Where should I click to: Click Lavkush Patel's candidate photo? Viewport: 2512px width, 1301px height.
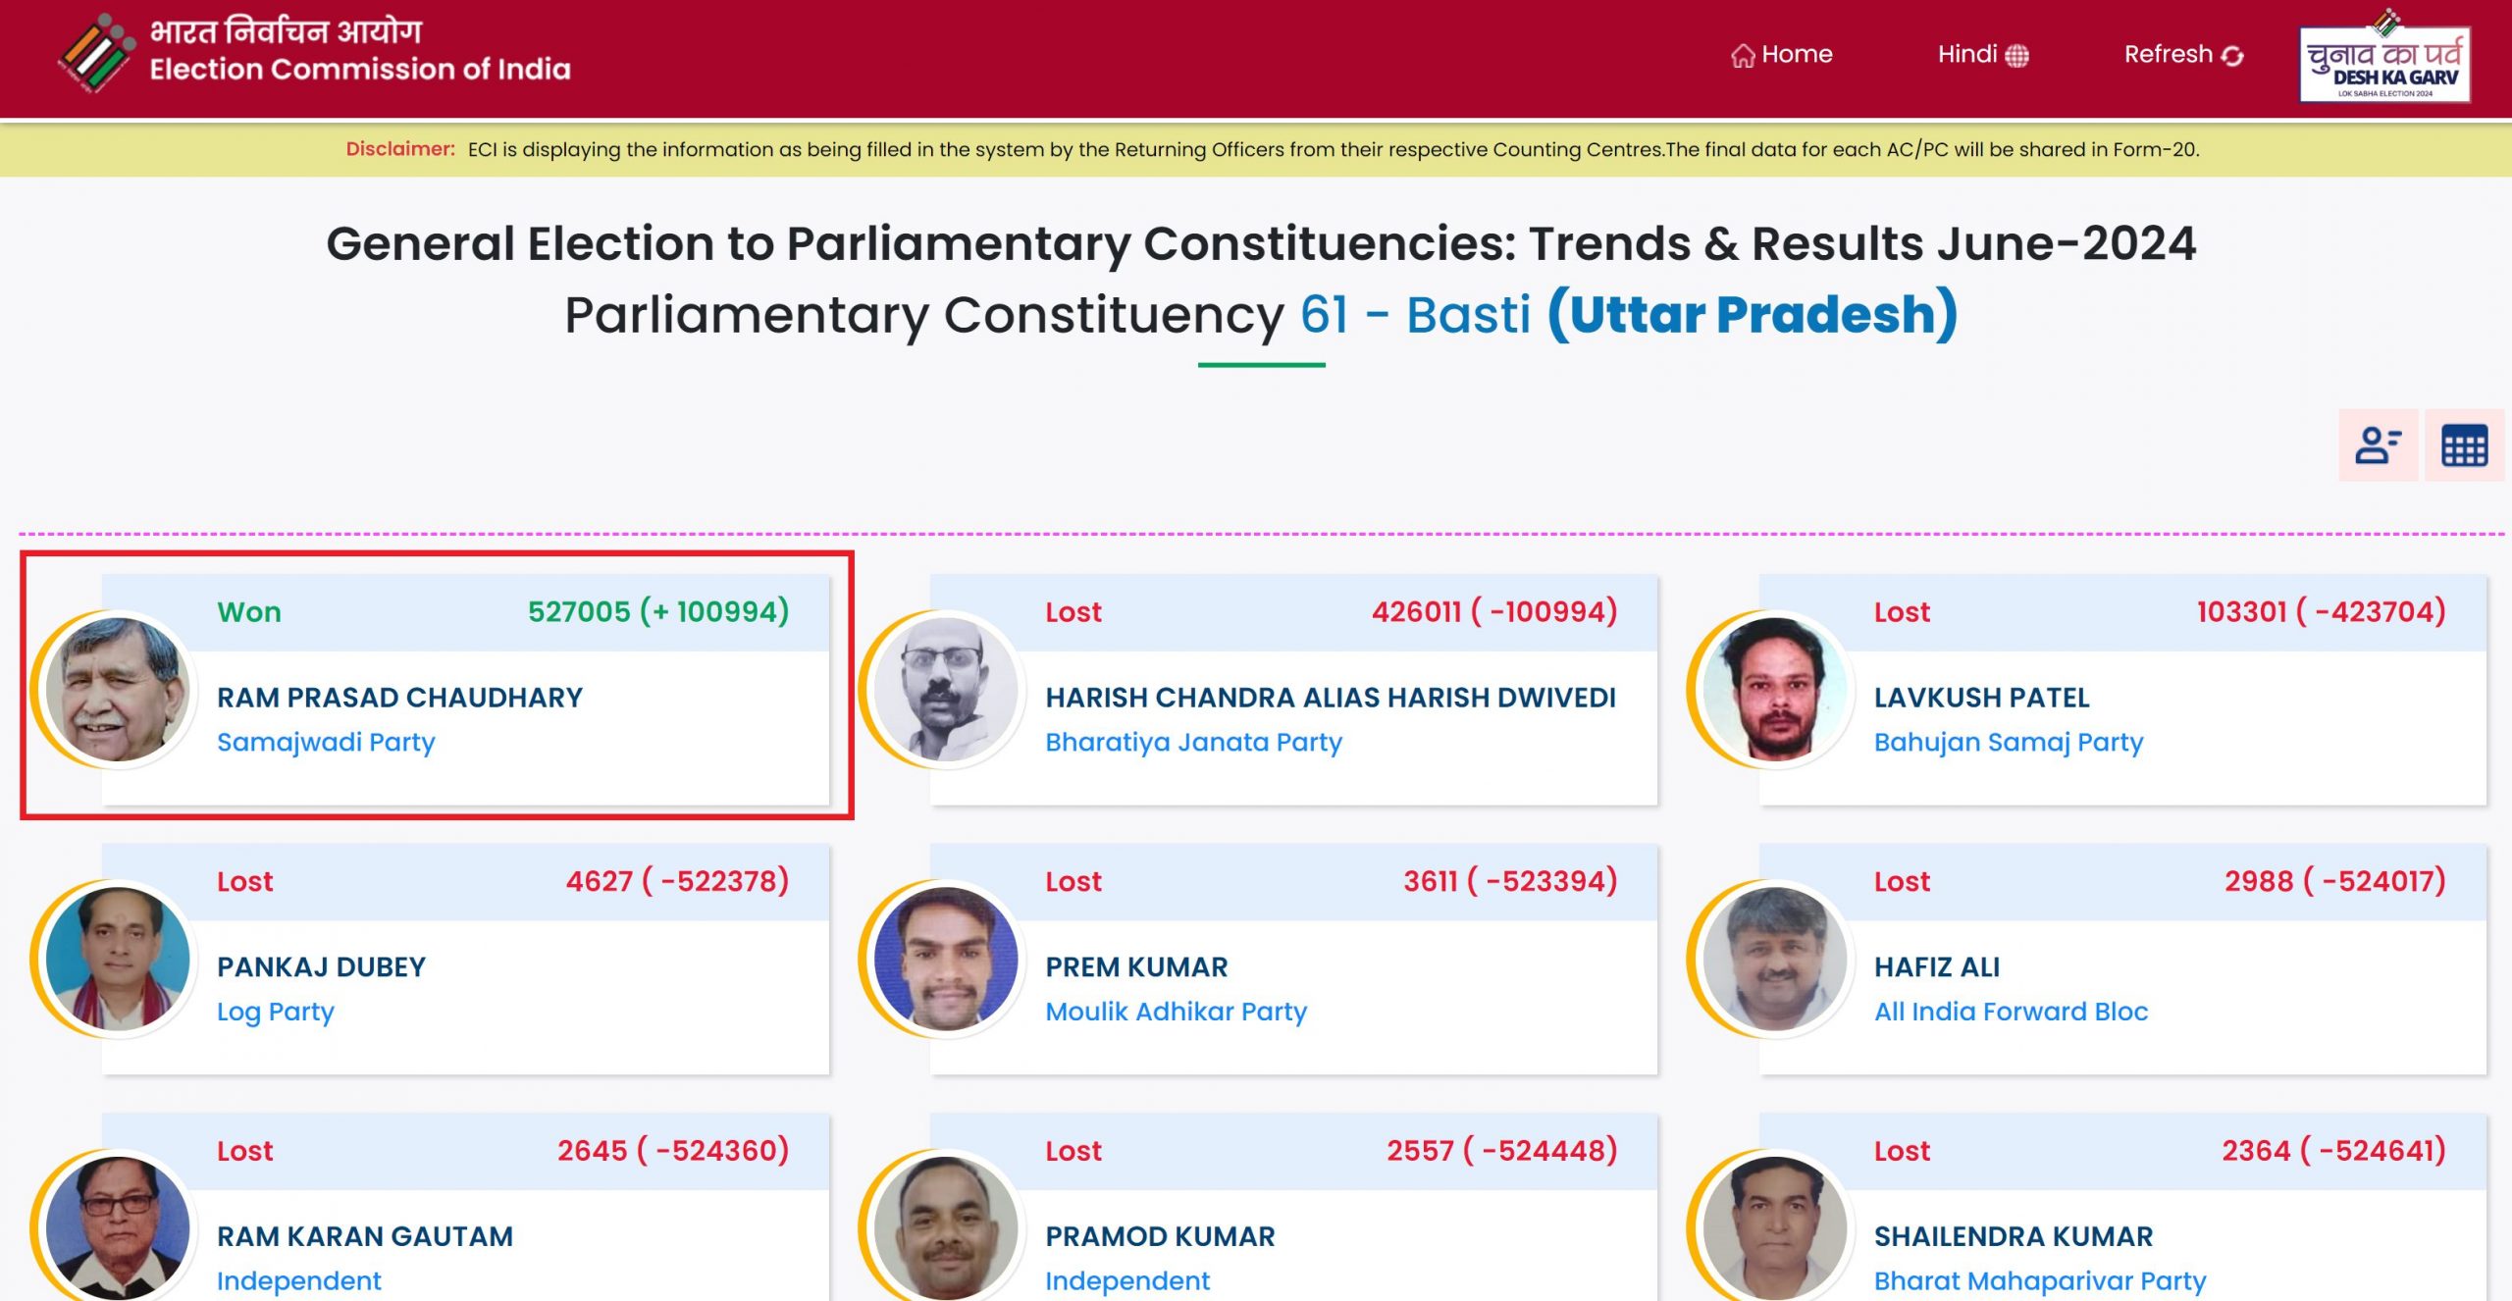(x=1774, y=689)
